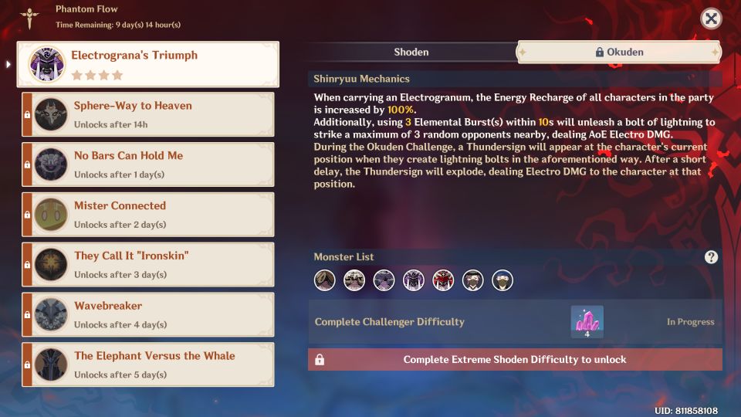Click lock icon on Sphere-Way to Heaven

click(27, 114)
